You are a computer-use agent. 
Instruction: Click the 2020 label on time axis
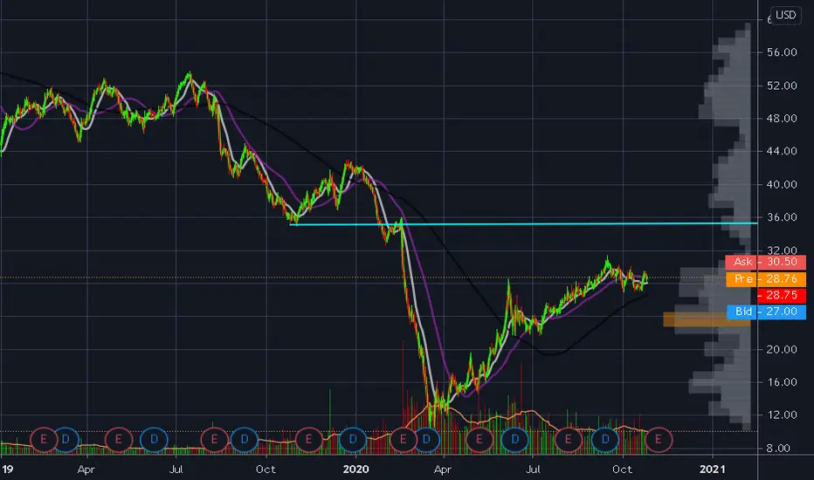click(356, 470)
